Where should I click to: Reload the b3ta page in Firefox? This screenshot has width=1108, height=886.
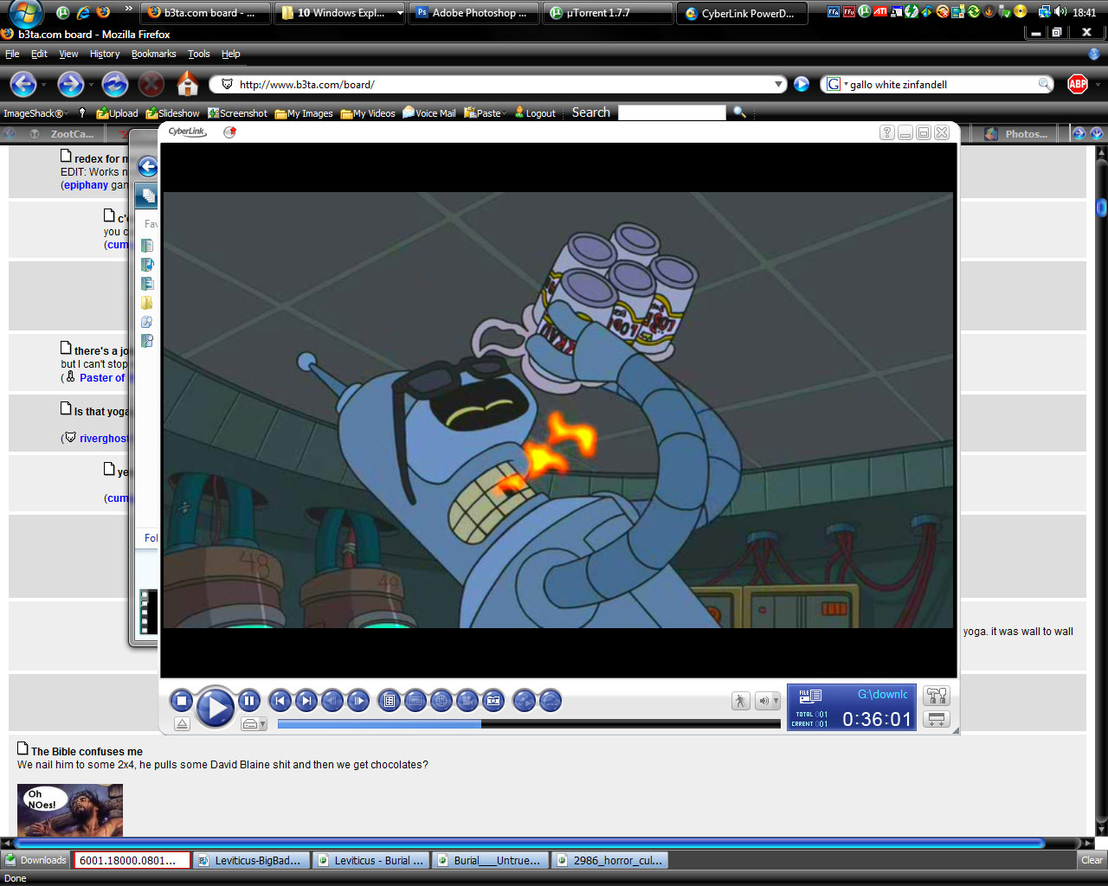point(115,84)
